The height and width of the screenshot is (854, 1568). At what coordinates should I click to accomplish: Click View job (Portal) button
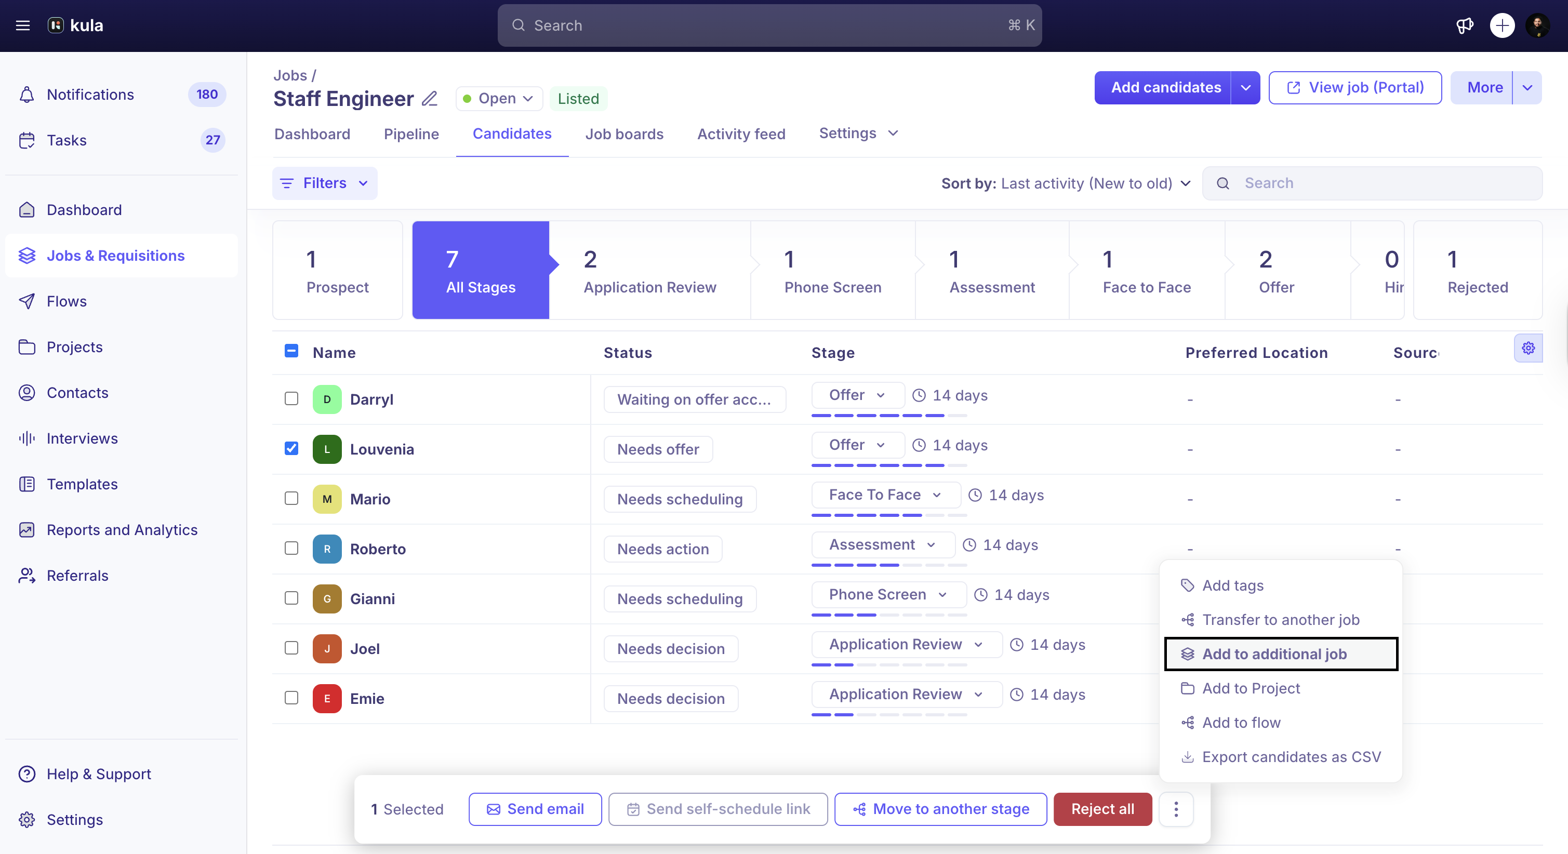click(1354, 88)
